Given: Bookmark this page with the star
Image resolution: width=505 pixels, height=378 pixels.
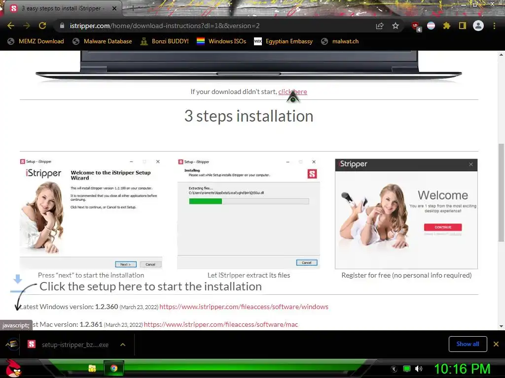Looking at the screenshot, I should 396,26.
